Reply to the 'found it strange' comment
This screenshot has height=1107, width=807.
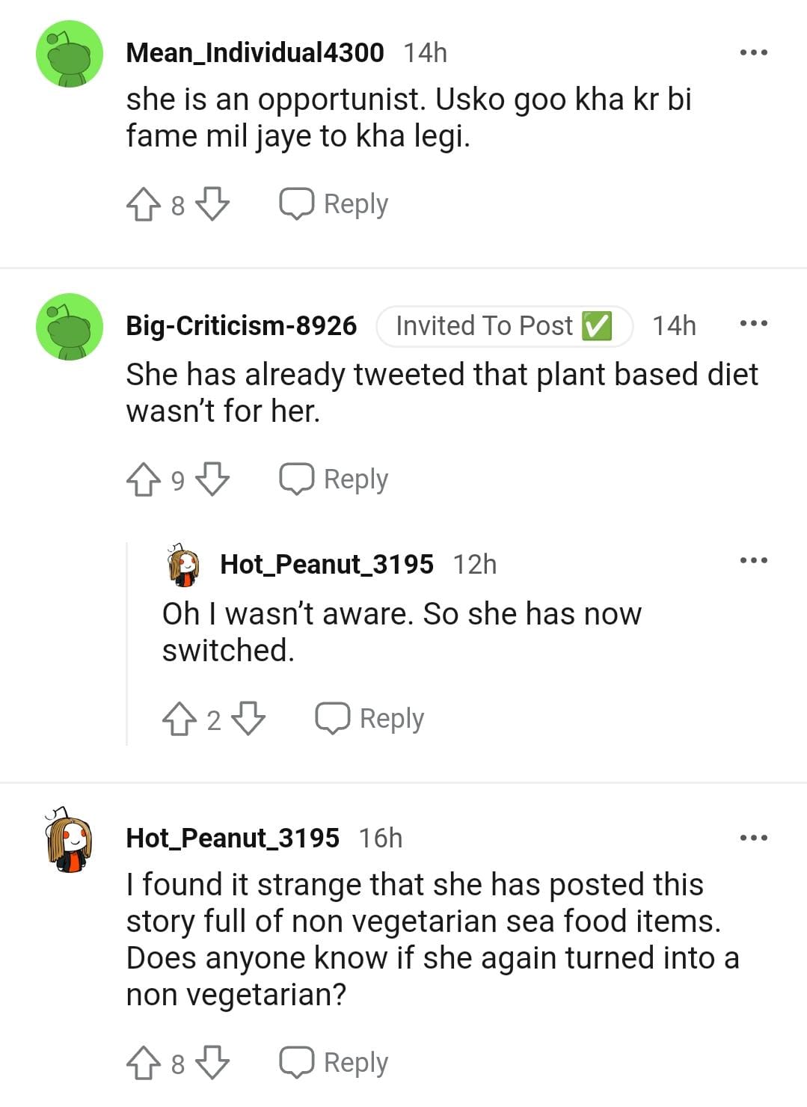click(x=334, y=1063)
